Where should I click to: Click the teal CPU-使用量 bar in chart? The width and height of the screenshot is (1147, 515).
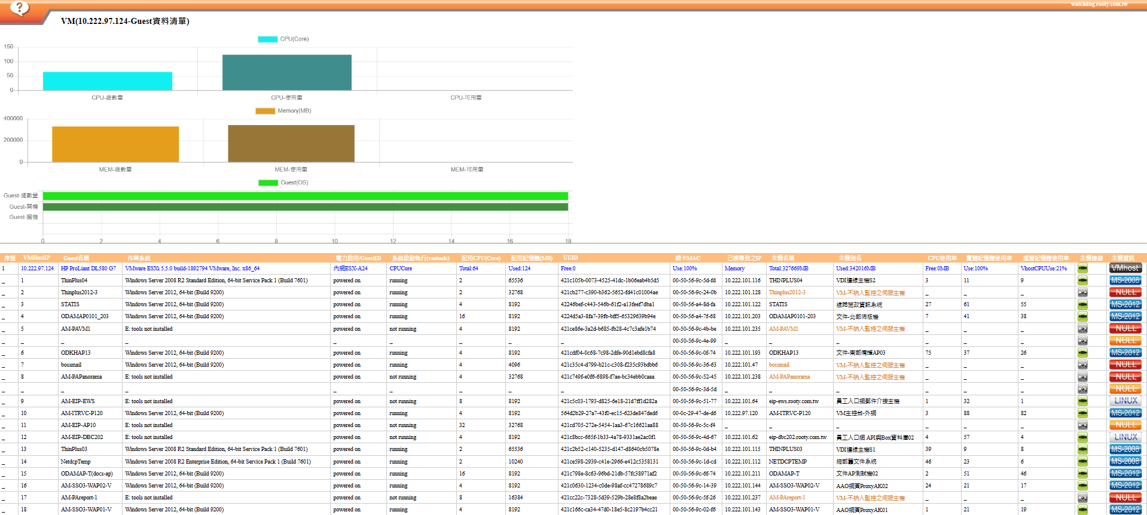tap(286, 72)
